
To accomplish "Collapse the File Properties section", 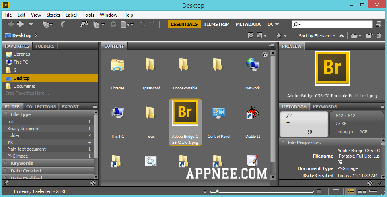I will pos(283,142).
